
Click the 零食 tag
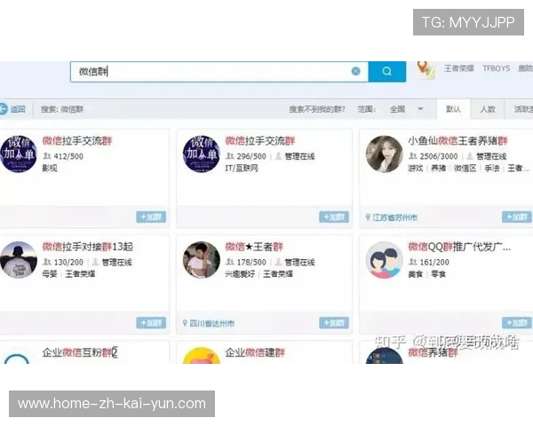439,274
